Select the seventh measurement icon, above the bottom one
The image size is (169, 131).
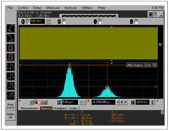(x=10, y=86)
